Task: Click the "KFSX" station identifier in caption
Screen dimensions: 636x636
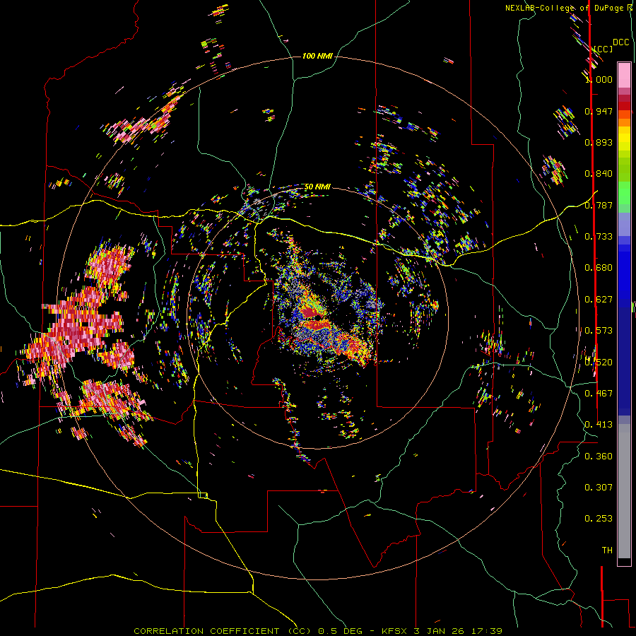Action: tap(394, 631)
